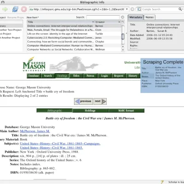This screenshot has height=184, width=184.
Task: Open the URL history dropdown arrow
Action: pos(127,9)
